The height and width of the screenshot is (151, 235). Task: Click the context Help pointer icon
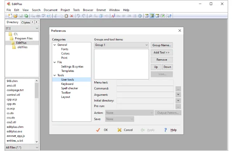(169, 16)
